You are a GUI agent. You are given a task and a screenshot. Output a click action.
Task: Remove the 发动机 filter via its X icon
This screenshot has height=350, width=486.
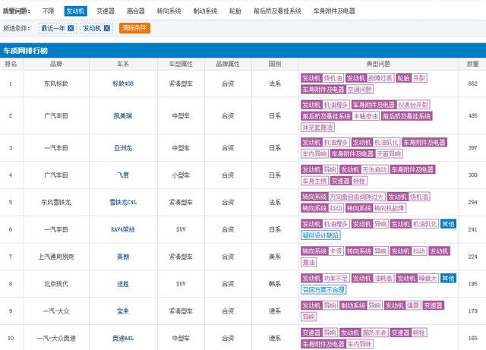coord(107,28)
